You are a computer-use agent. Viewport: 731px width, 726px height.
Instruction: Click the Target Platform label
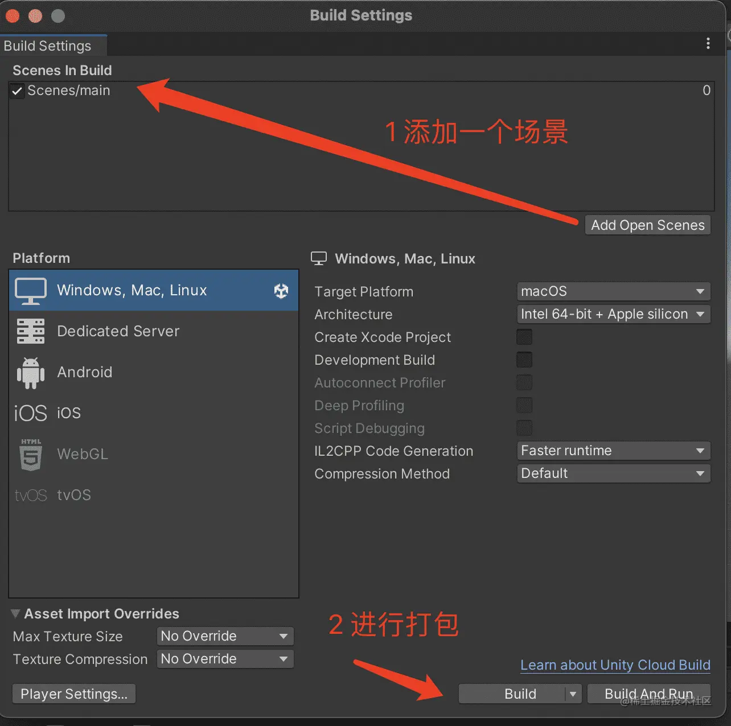364,292
